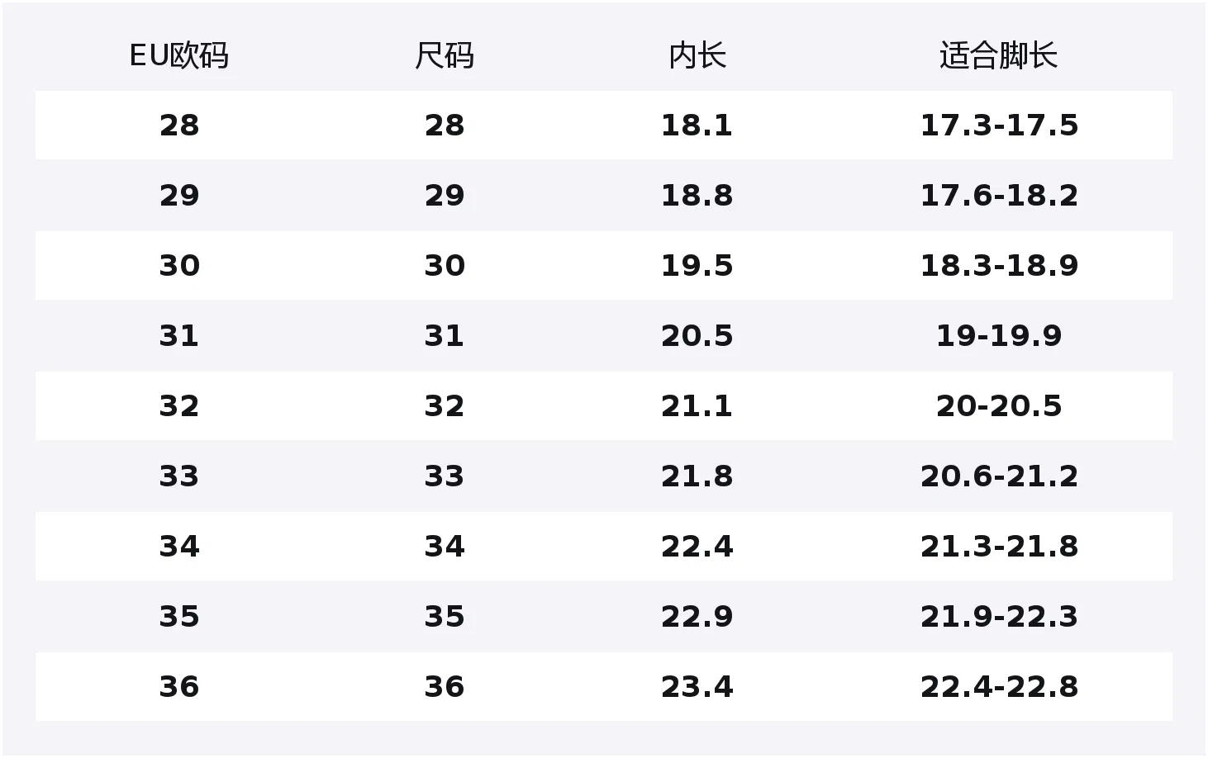The height and width of the screenshot is (758, 1208).
Task: Click inner length 19.5 value
Action: tap(697, 266)
